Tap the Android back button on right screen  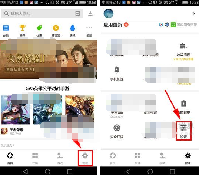coord(128,172)
